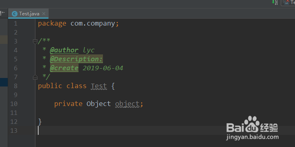295x147 pixels.
Task: Click the @author Javadoc tag
Action: 64,50
